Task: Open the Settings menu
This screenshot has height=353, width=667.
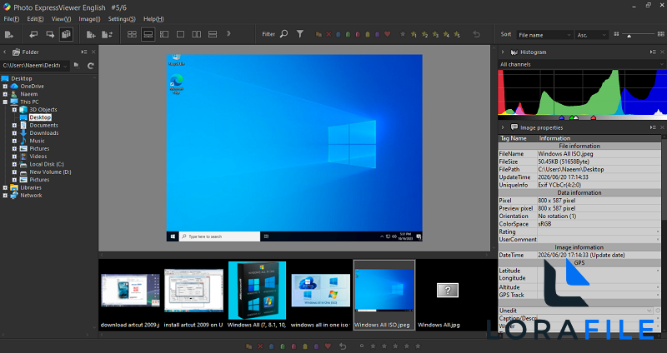Action: (x=122, y=19)
